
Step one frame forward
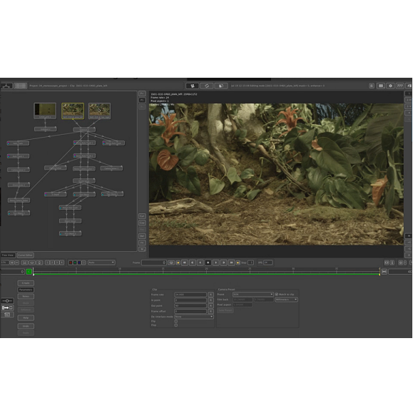224,262
